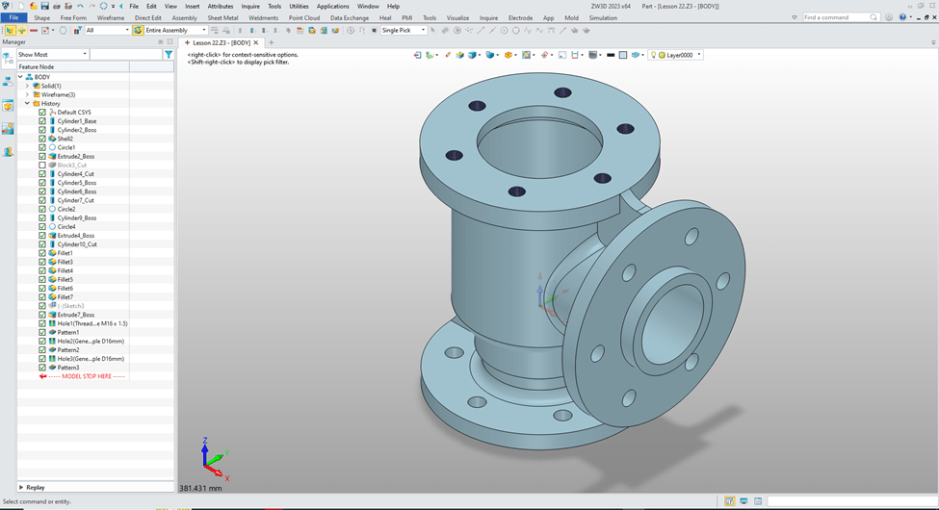This screenshot has height=510, width=939.
Task: Click the light bulb layer visibility icon
Action: coord(654,55)
